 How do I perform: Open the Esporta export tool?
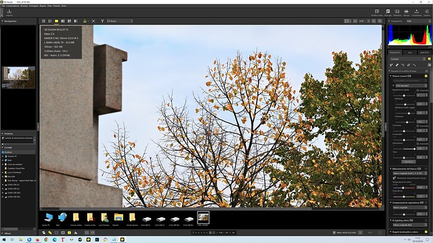(427, 11)
